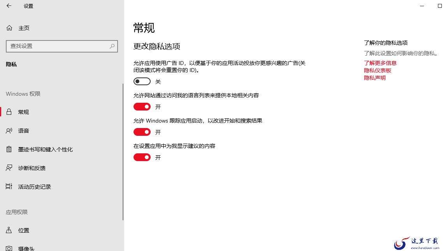
Task: Click the 隐私 category label
Action: pyautogui.click(x=11, y=64)
